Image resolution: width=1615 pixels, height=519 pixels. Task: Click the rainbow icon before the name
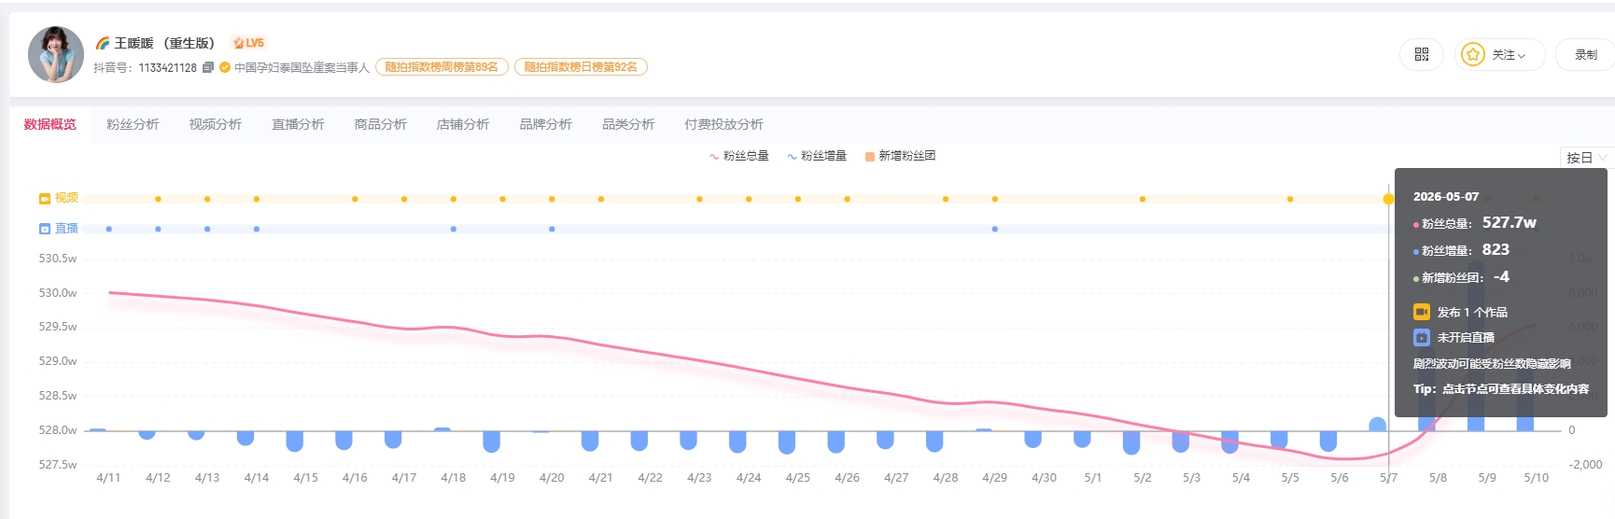[103, 43]
